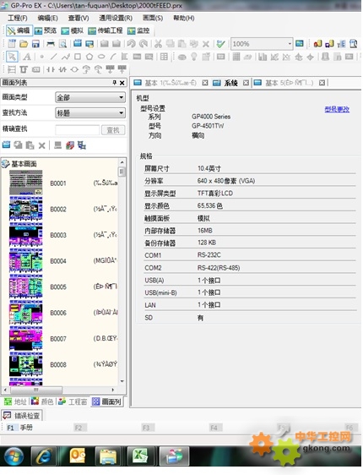This screenshot has width=363, height=475.
Task: Open the 编辑(E) menu
Action: click(47, 19)
